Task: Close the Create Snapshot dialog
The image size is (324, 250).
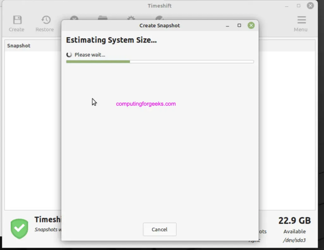Action: click(251, 25)
